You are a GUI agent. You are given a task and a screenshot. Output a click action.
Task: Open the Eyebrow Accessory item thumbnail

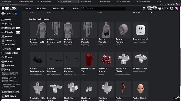[55, 59]
